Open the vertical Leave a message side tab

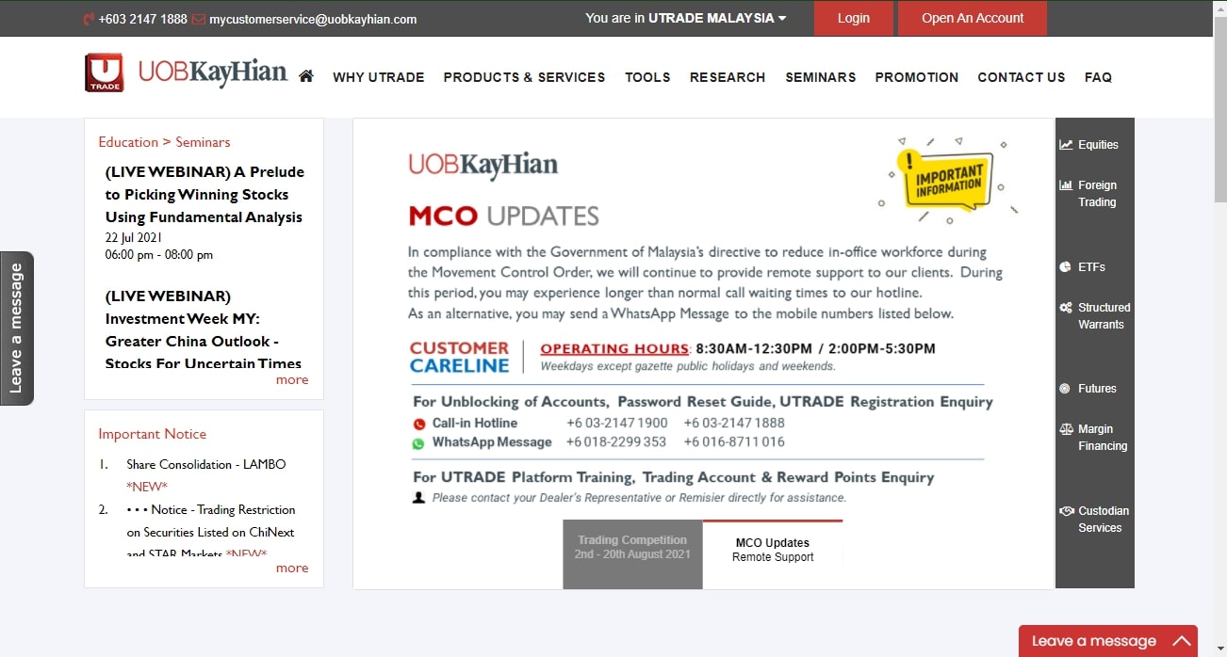[16, 328]
